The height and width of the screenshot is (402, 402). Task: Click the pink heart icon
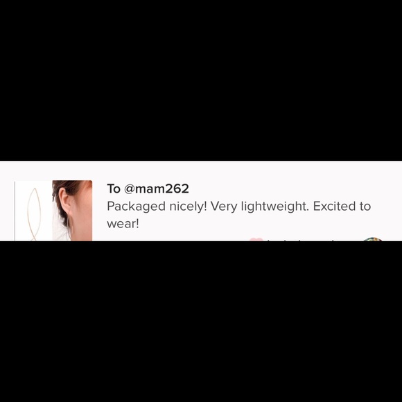point(256,239)
